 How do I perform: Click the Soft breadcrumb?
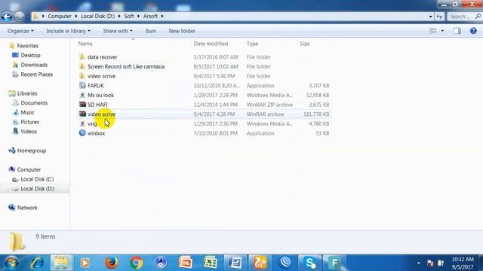[129, 16]
